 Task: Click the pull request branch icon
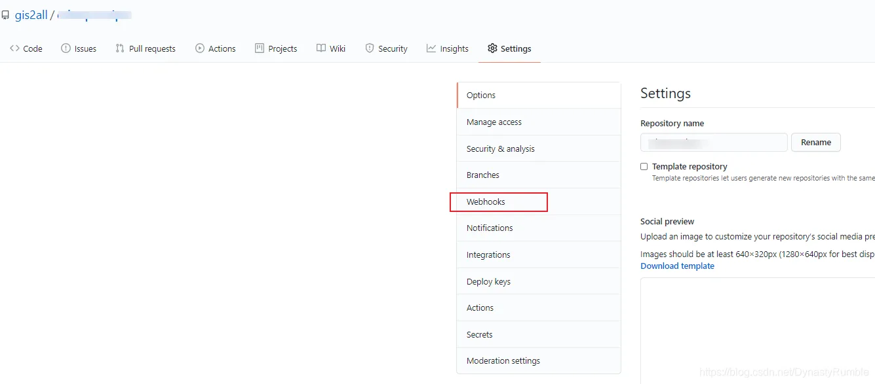point(120,48)
